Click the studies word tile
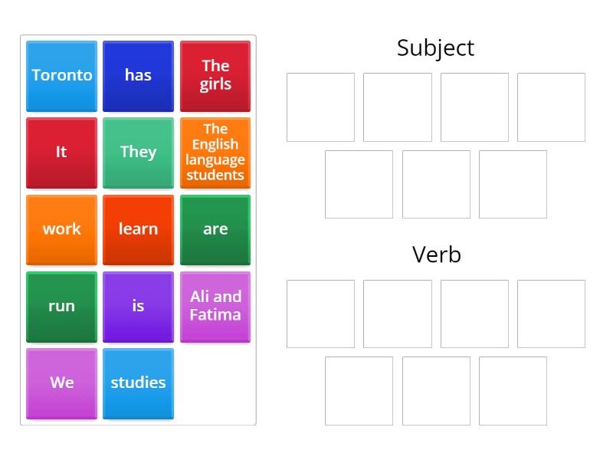The image size is (613, 460). (138, 383)
